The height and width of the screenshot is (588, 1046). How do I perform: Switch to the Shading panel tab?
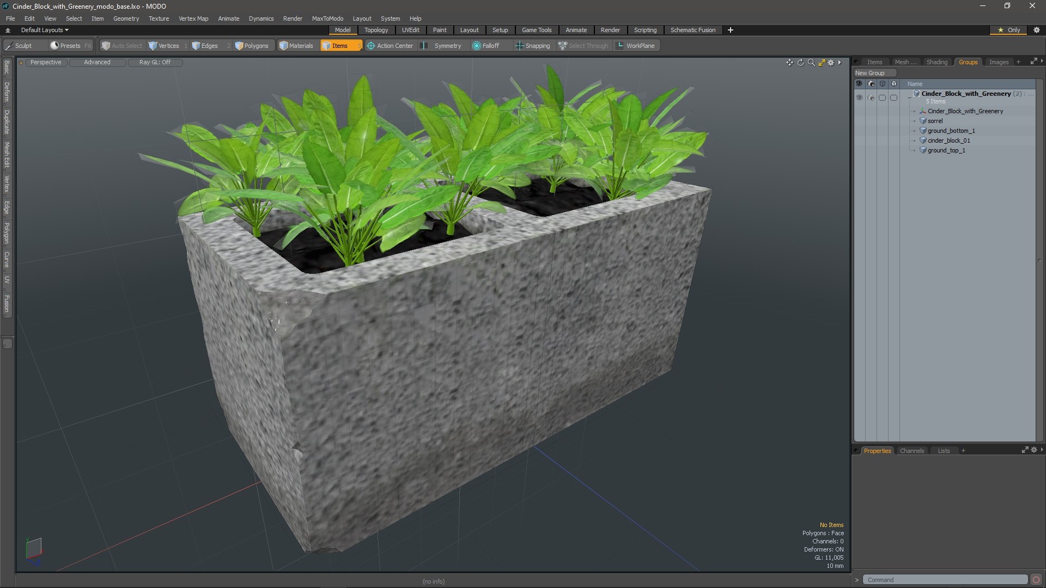point(936,62)
